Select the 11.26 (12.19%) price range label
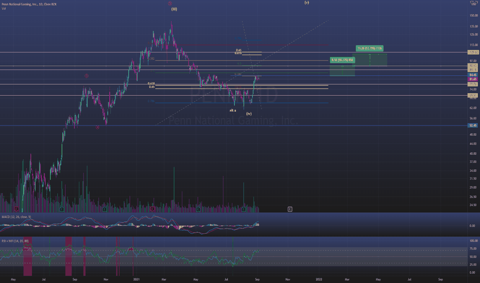The image size is (480, 283). point(369,48)
